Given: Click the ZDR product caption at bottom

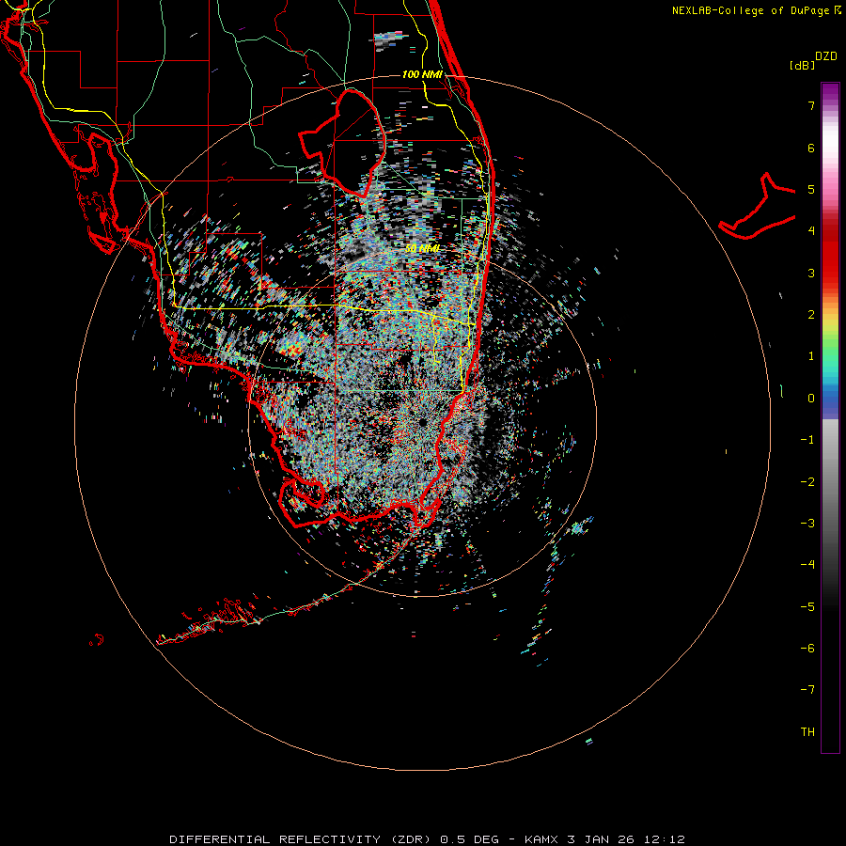Looking at the screenshot, I should click(x=427, y=839).
